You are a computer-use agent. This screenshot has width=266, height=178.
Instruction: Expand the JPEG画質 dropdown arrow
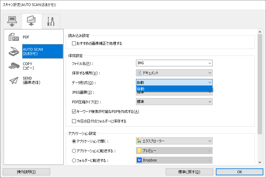[x=210, y=93]
